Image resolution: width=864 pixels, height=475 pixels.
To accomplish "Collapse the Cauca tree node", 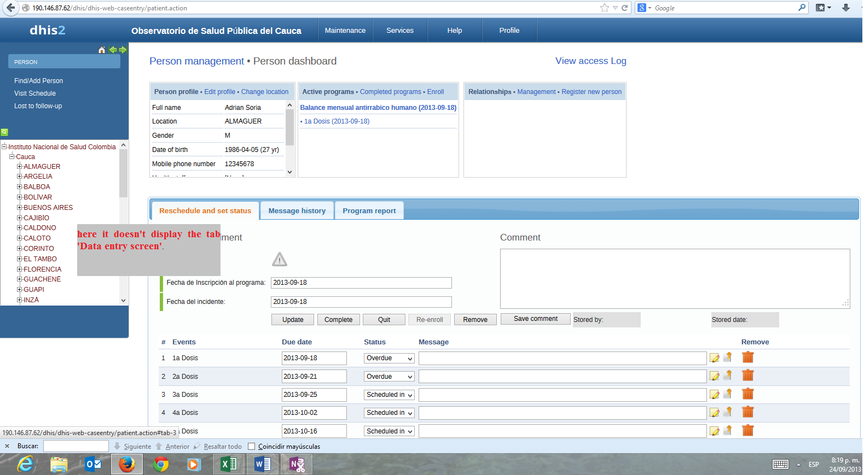I will coord(12,157).
